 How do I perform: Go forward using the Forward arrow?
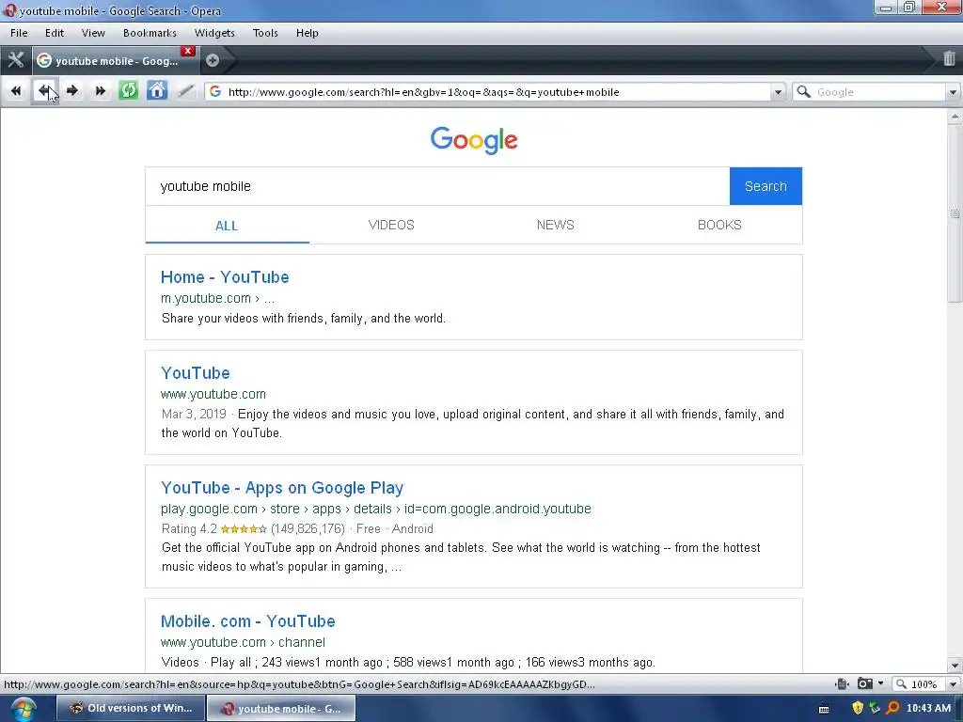[72, 91]
